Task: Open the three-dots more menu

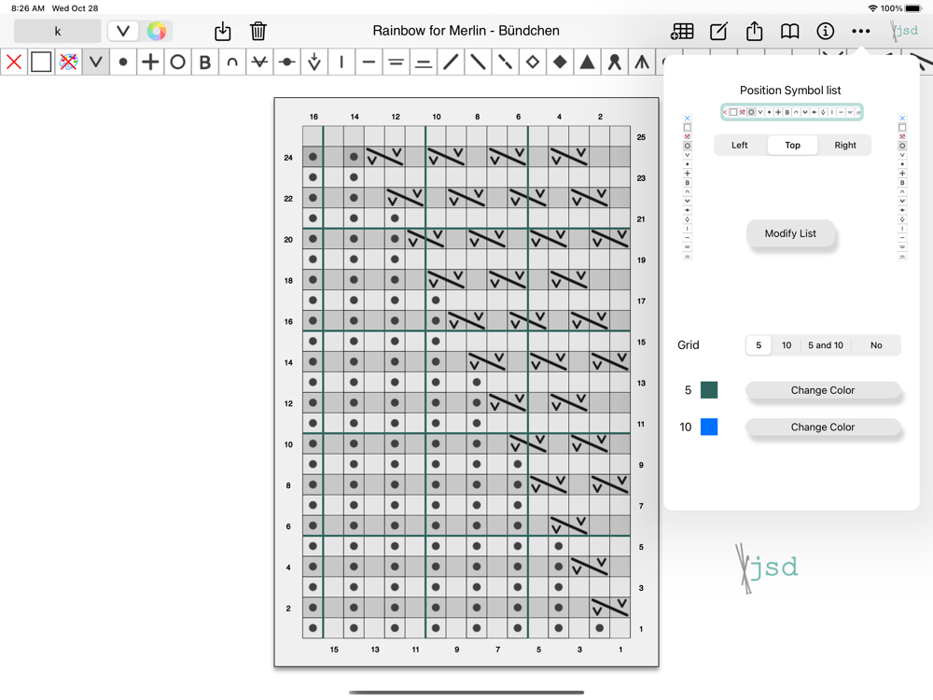Action: [x=860, y=31]
